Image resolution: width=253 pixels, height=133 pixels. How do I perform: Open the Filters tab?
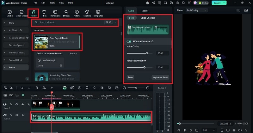tap(77, 13)
